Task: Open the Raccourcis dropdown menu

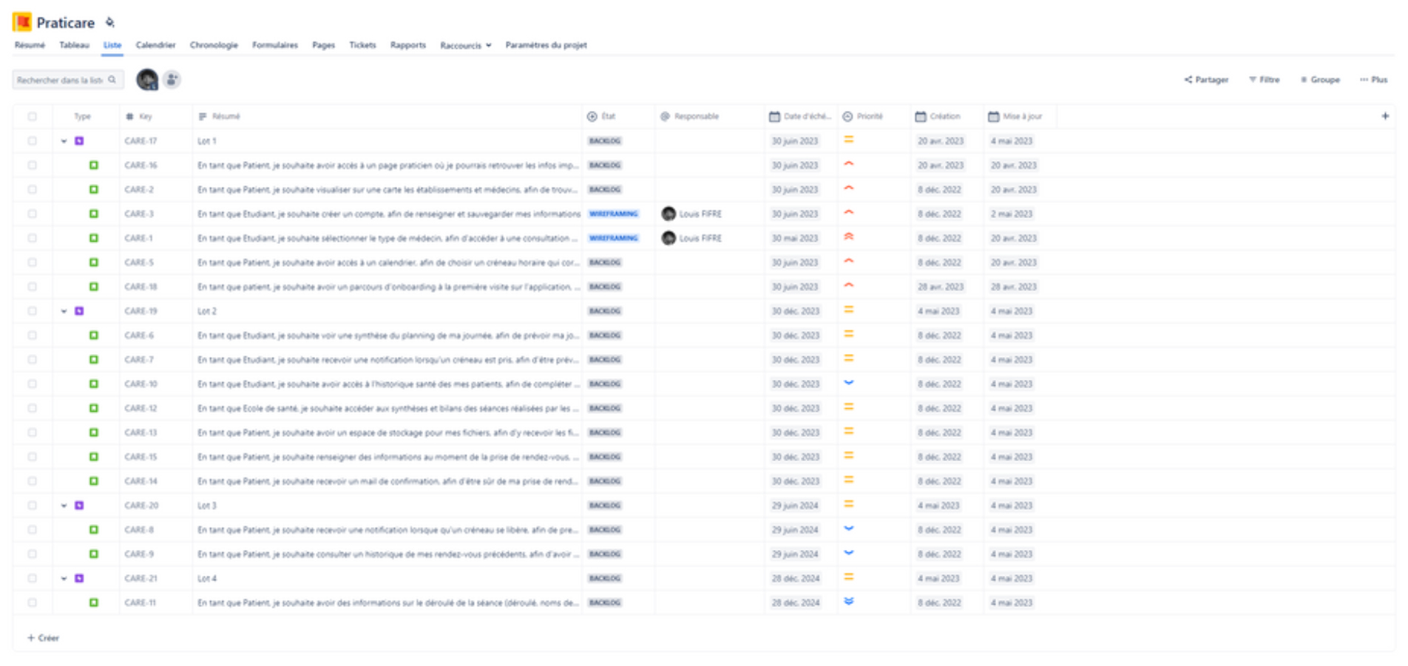Action: point(465,45)
